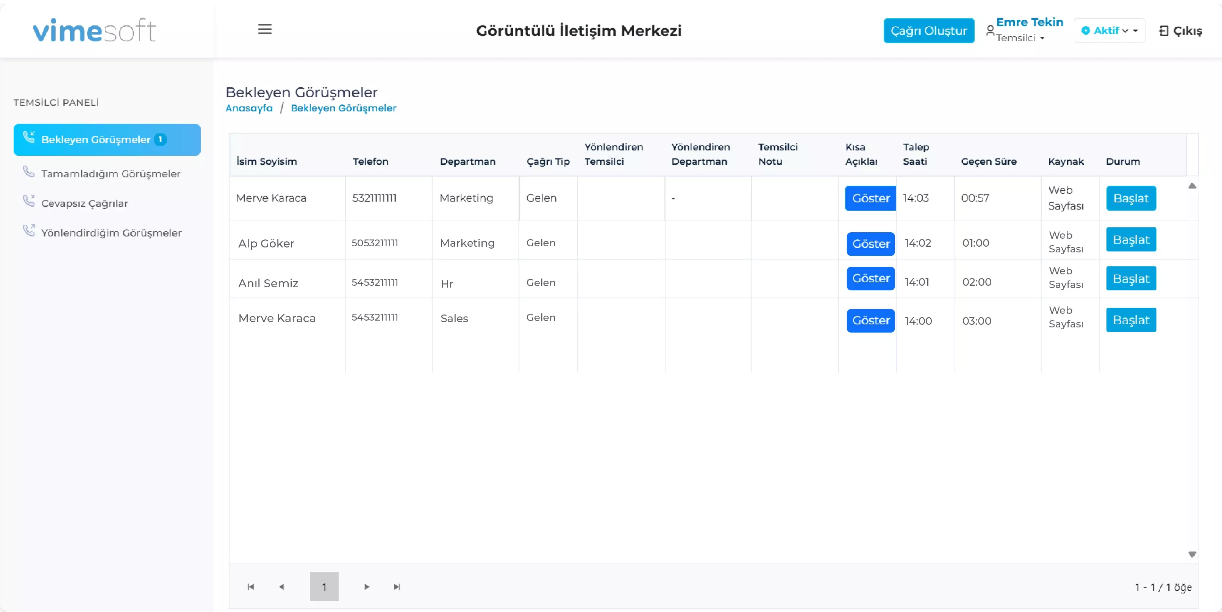Viewport: 1222px width, 612px height.
Task: Click Göster in Alp Göker row
Action: pyautogui.click(x=870, y=243)
